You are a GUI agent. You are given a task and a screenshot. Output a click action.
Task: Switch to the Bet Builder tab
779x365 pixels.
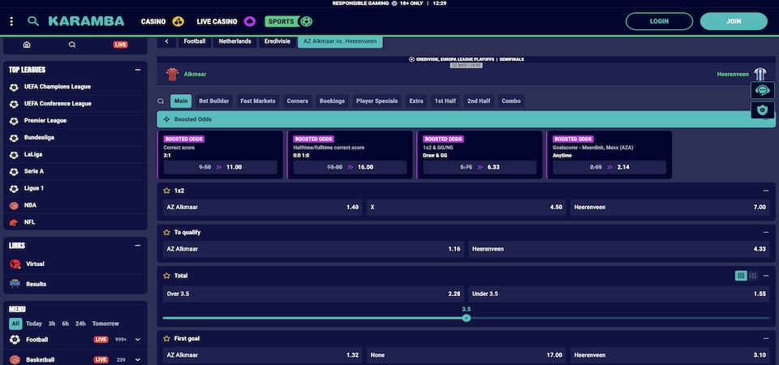pyautogui.click(x=213, y=101)
